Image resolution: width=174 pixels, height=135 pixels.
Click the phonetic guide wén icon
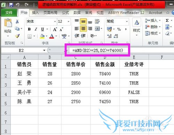click(x=64, y=36)
